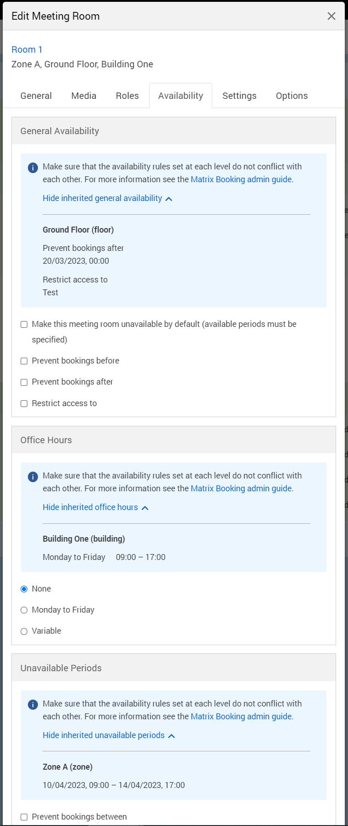Open the Settings tab
This screenshot has height=826, width=348.
pos(239,96)
